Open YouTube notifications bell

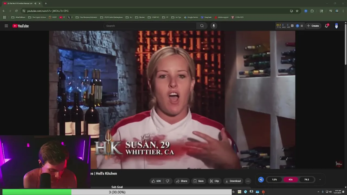point(327,26)
